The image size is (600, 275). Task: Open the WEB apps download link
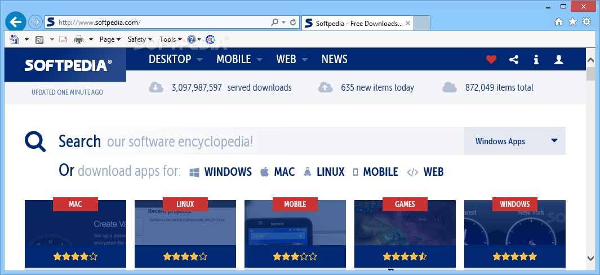click(x=425, y=171)
